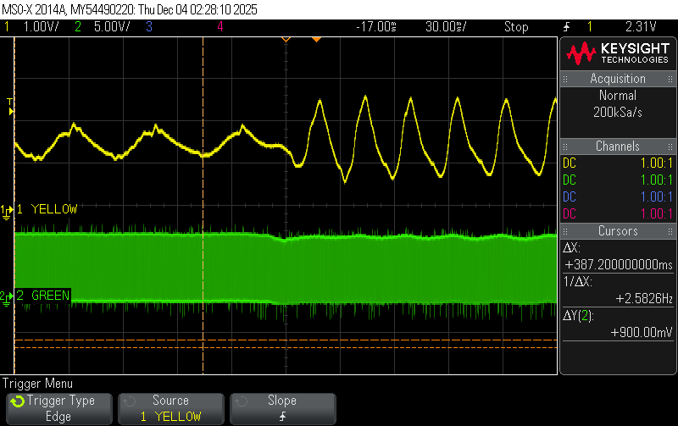This screenshot has height=426, width=678.
Task: Select the 2 GREEN channel label
Action: pos(43,296)
